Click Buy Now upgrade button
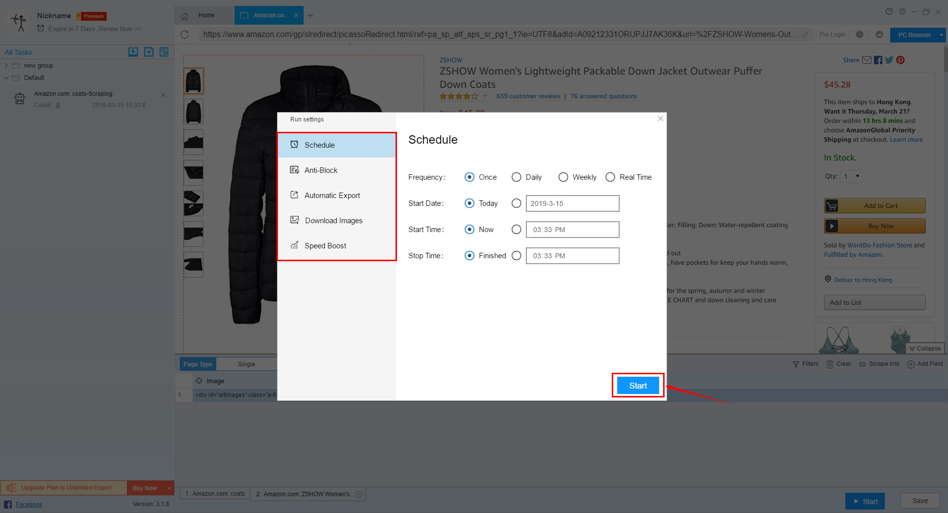Viewport: 948px width, 513px height. point(145,488)
